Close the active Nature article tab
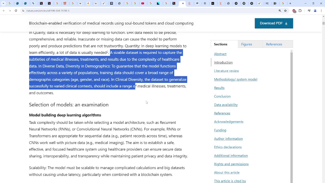The height and width of the screenshot is (183, 325). [x=183, y=4]
